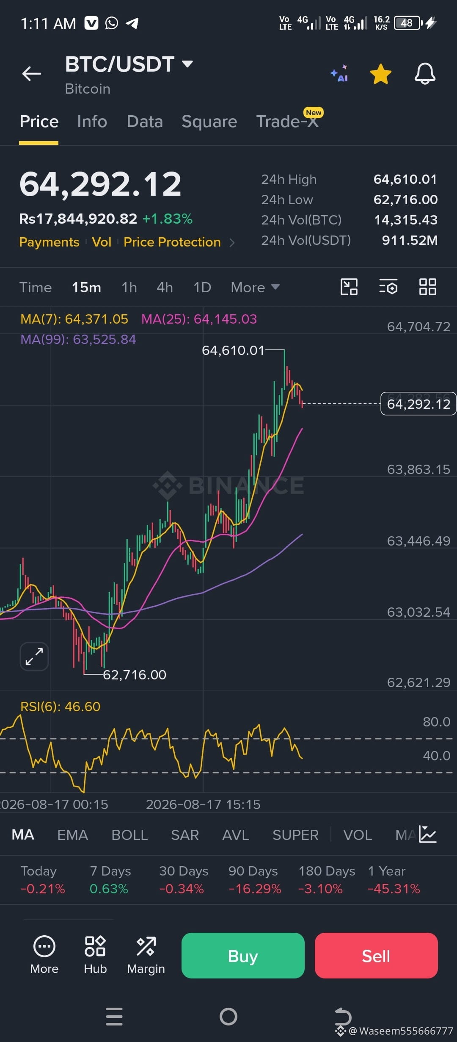
Task: Click the 7 Days 0.63% performance
Action: tap(110, 880)
